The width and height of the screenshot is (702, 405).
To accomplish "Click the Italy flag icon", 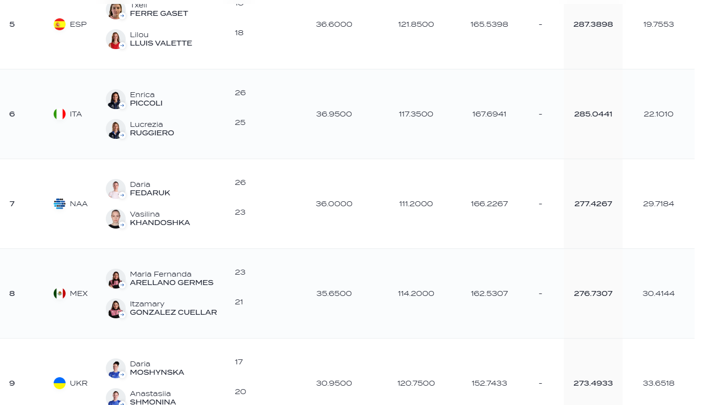I will (x=60, y=114).
